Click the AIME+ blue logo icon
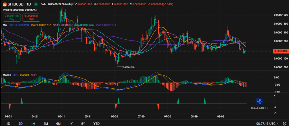The image size is (289, 126). tap(260, 101)
